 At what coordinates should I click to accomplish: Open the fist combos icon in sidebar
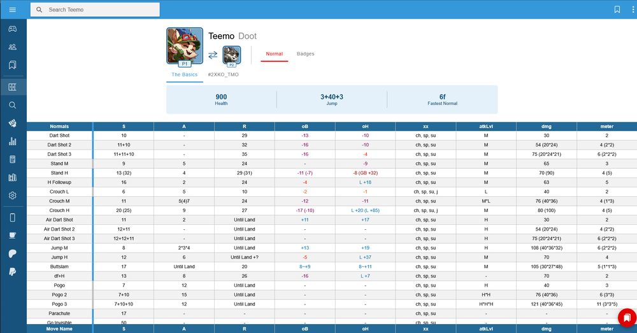point(13,124)
